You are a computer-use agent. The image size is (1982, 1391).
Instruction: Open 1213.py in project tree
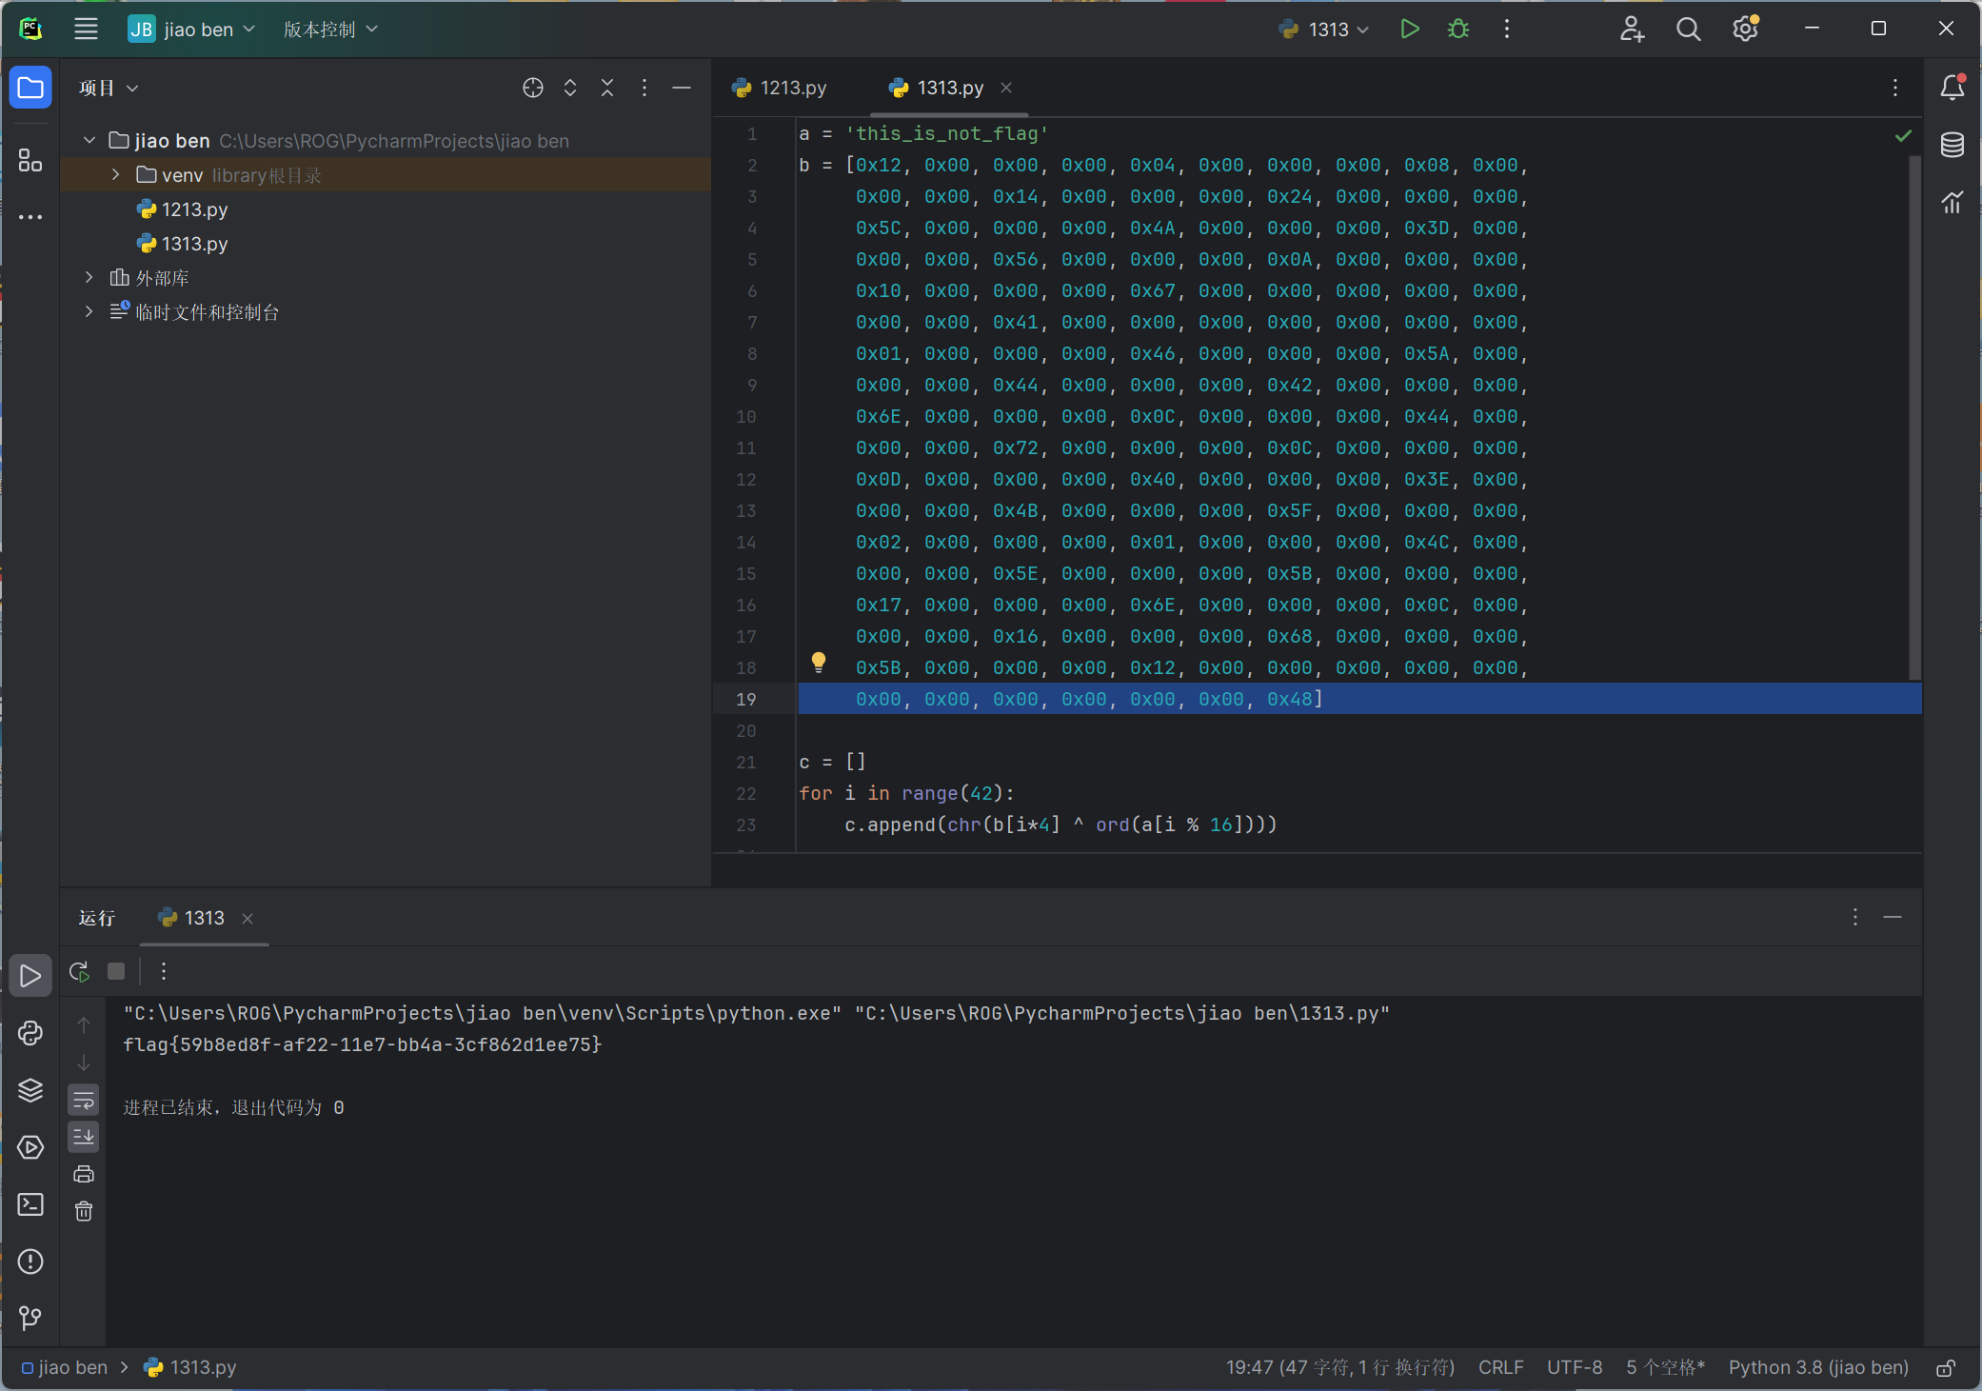[x=183, y=209]
